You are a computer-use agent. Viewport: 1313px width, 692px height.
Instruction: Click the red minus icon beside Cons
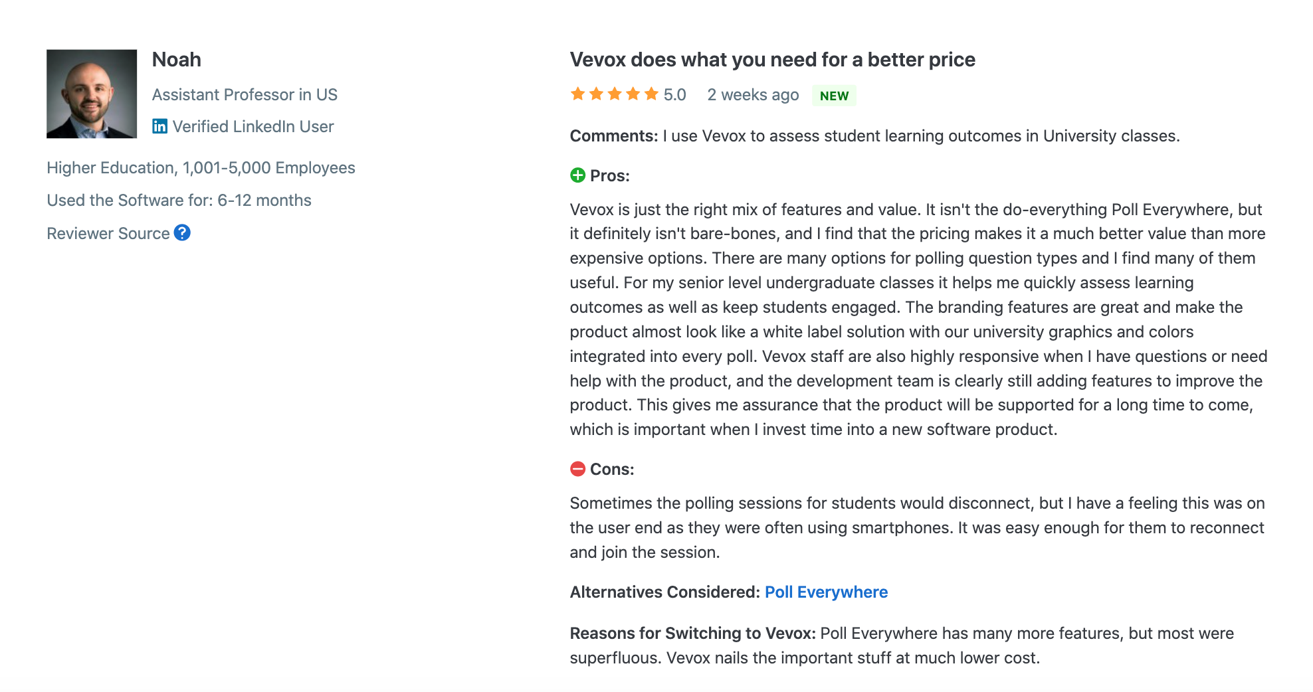[578, 469]
